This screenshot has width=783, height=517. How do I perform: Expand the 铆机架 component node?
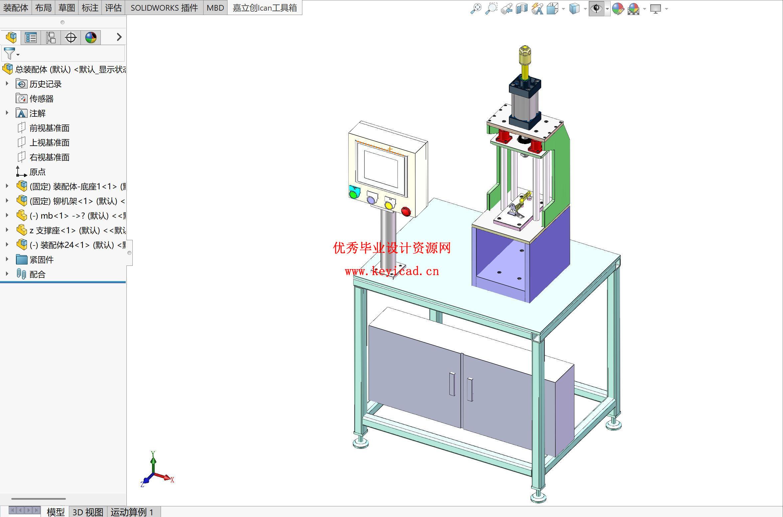point(7,201)
